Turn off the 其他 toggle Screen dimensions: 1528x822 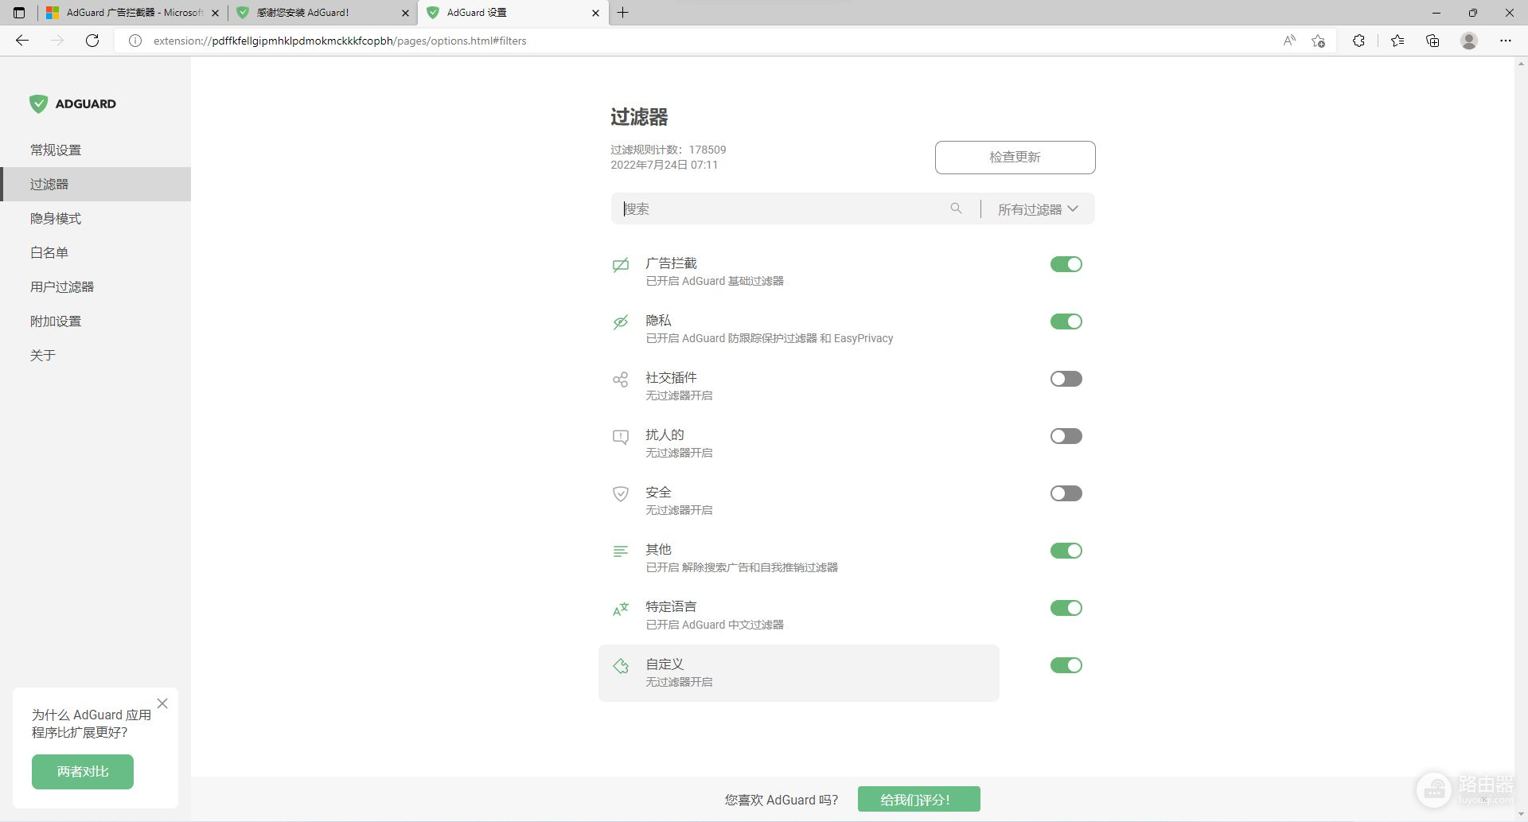(1066, 551)
